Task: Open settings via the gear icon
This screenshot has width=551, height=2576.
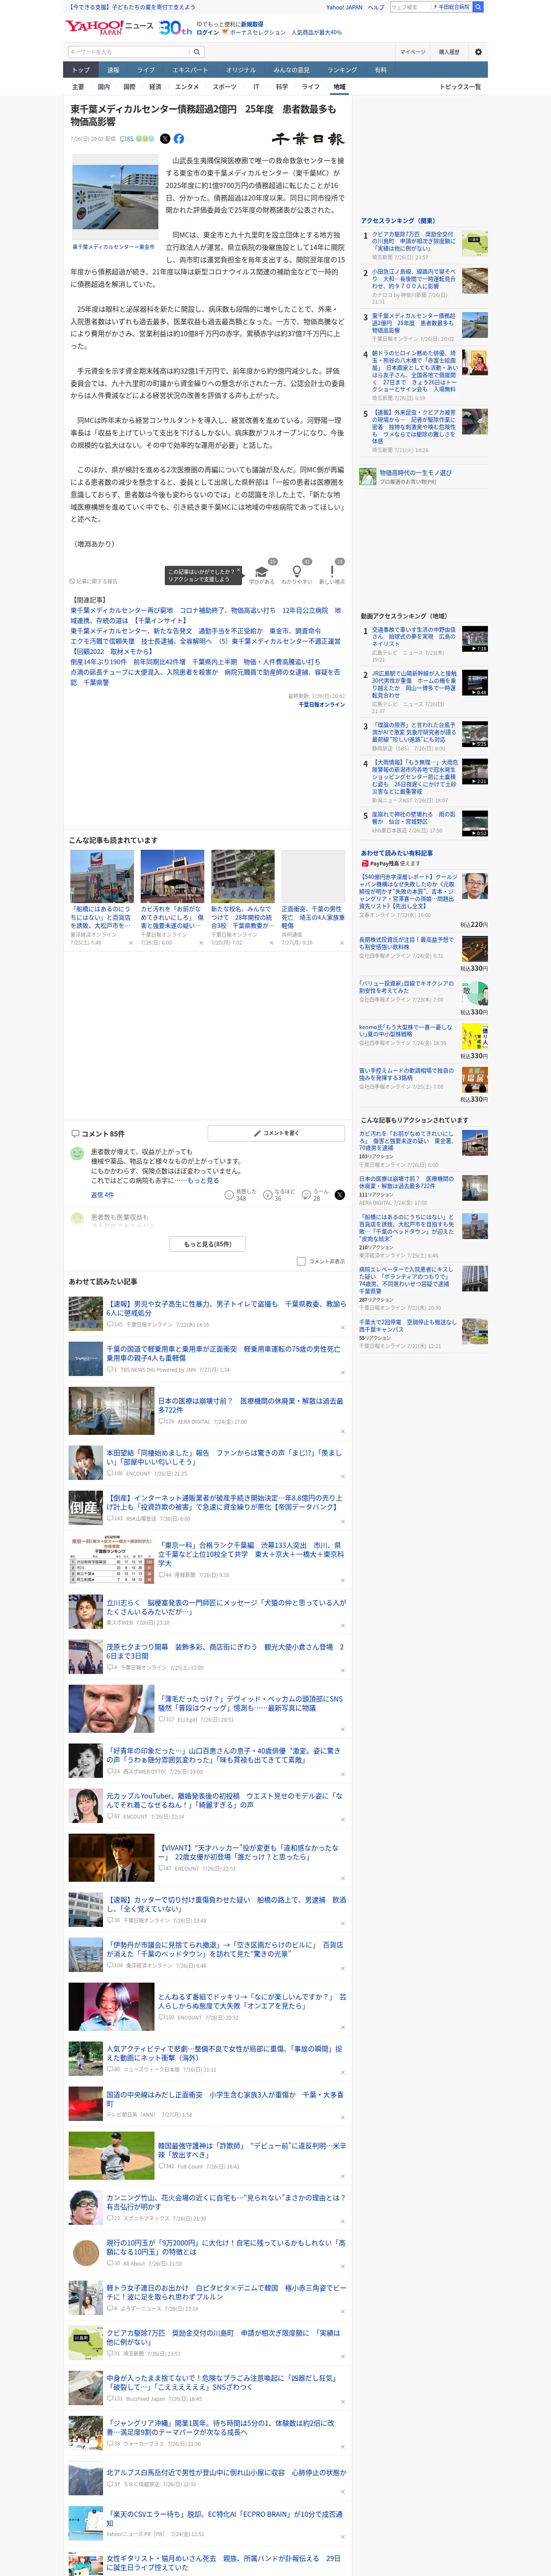Action: pos(478,52)
